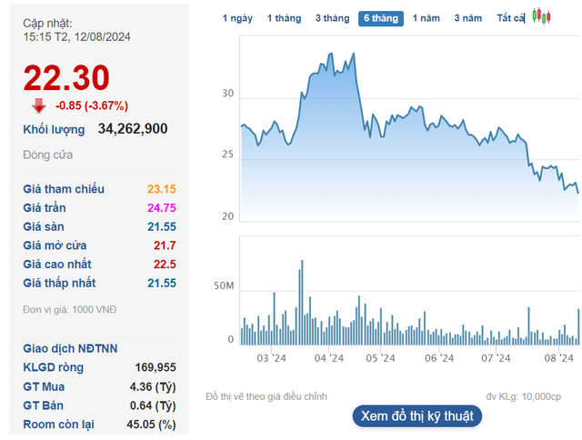The height and width of the screenshot is (440, 582).
Task: Click the current price 22.30
Action: pyautogui.click(x=66, y=77)
